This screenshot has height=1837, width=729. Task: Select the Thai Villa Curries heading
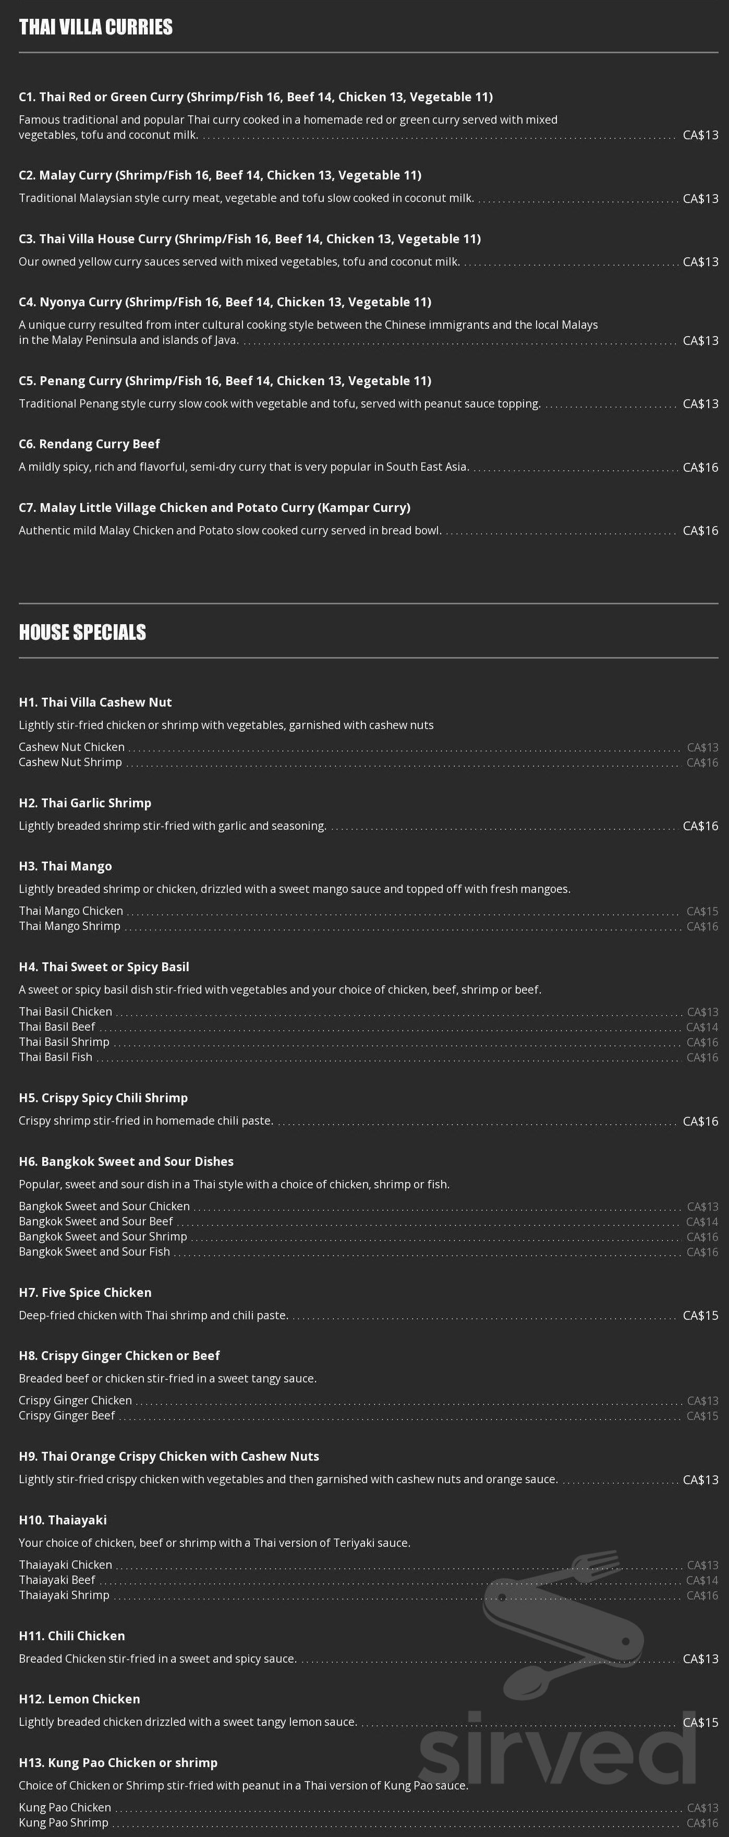[x=95, y=27]
